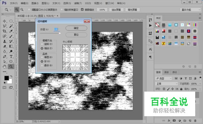Image resolution: width=203 pixels, height=124 pixels.
Task: Toggle Quick Mask mode
Action: coord(4,88)
